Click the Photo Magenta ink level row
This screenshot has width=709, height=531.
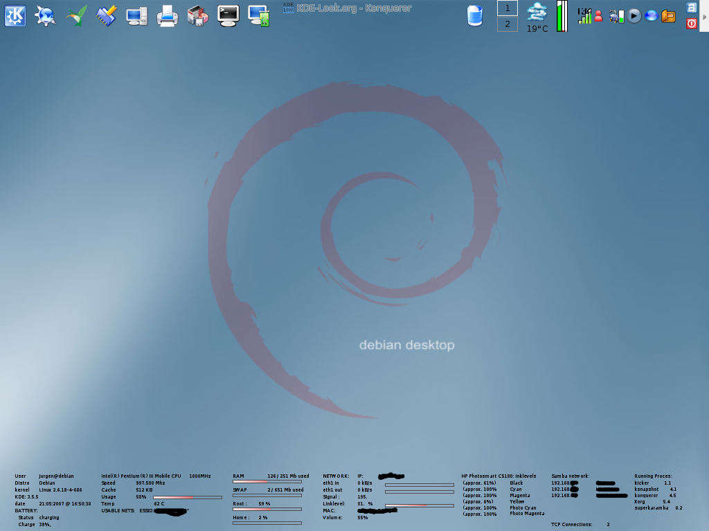coord(503,514)
